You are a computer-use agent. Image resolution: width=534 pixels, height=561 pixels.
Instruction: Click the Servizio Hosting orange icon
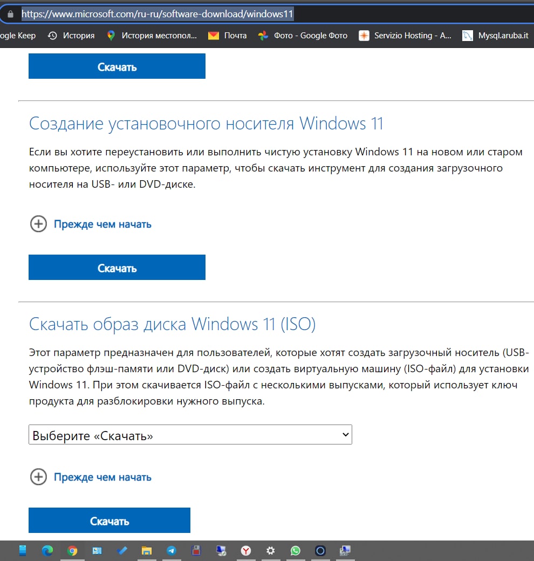pyautogui.click(x=364, y=36)
